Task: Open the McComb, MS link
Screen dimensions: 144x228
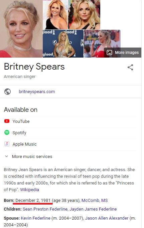Action: click(95, 200)
